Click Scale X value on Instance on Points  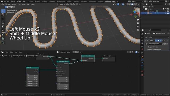tap(63, 85)
